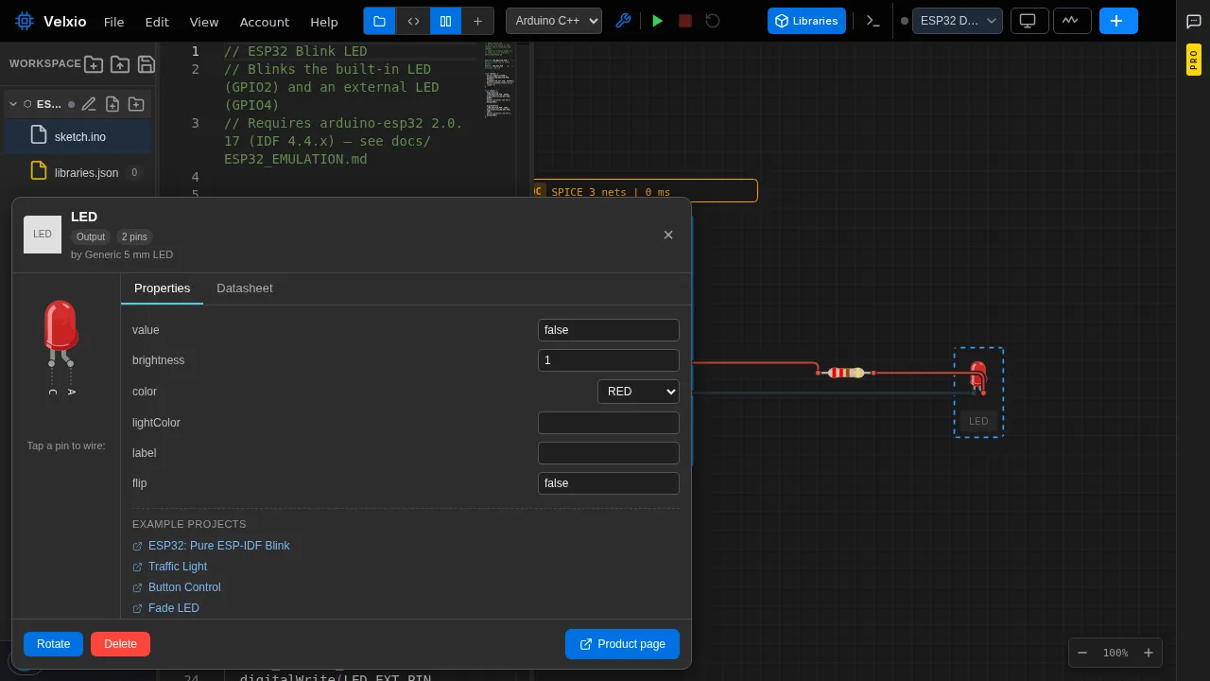Click the blue plus add component button
1210x681 pixels.
coord(1117,21)
